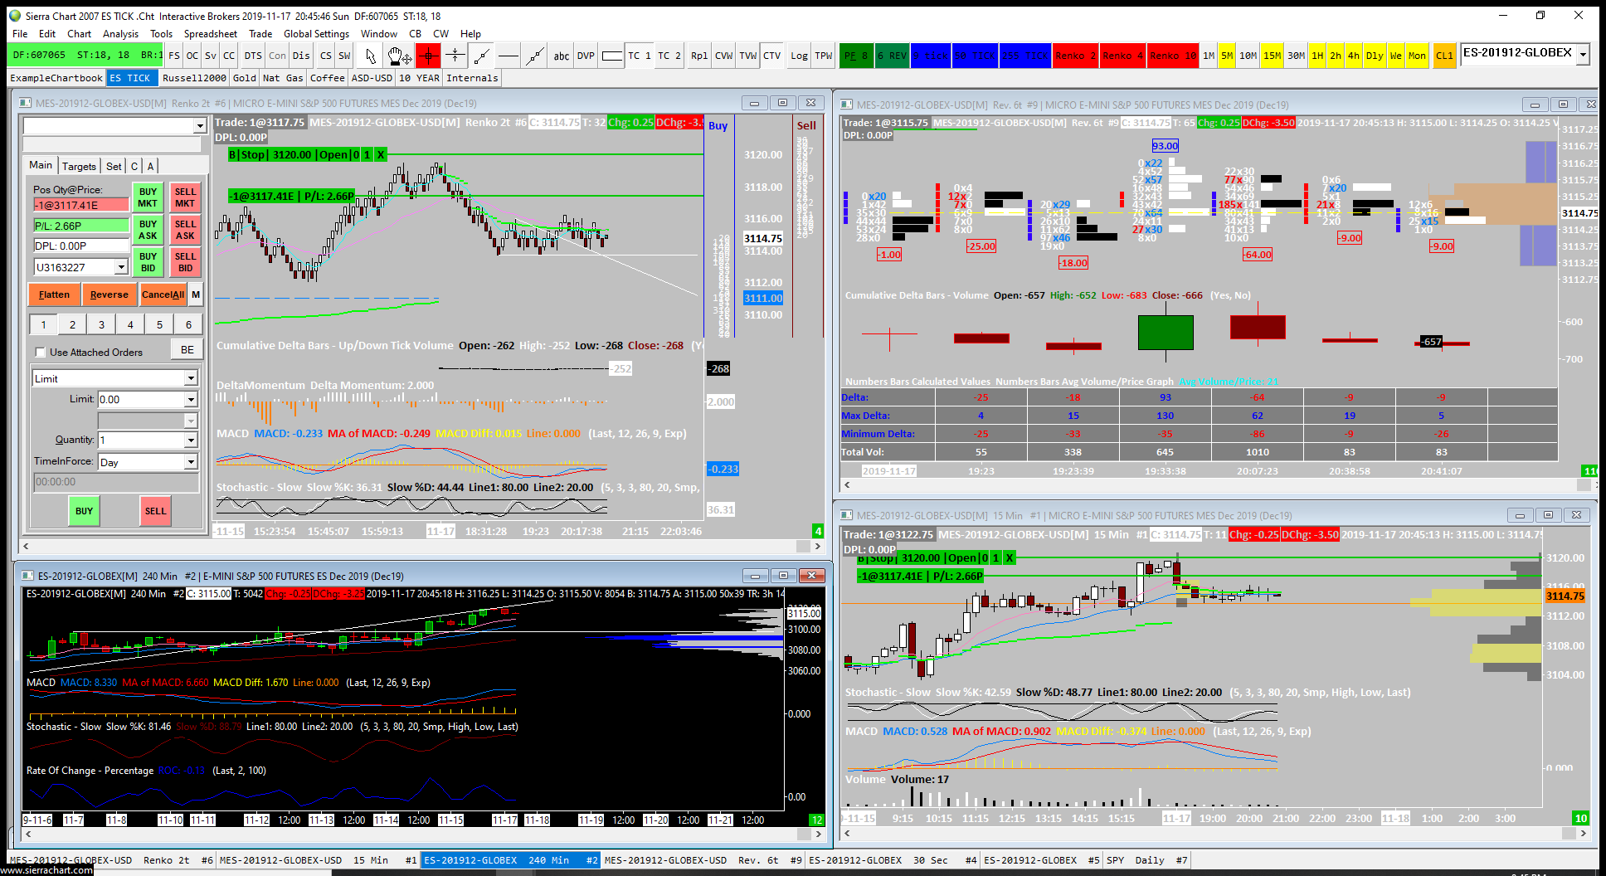The width and height of the screenshot is (1606, 876).
Task: Click the BUY MKT button
Action: pos(148,197)
